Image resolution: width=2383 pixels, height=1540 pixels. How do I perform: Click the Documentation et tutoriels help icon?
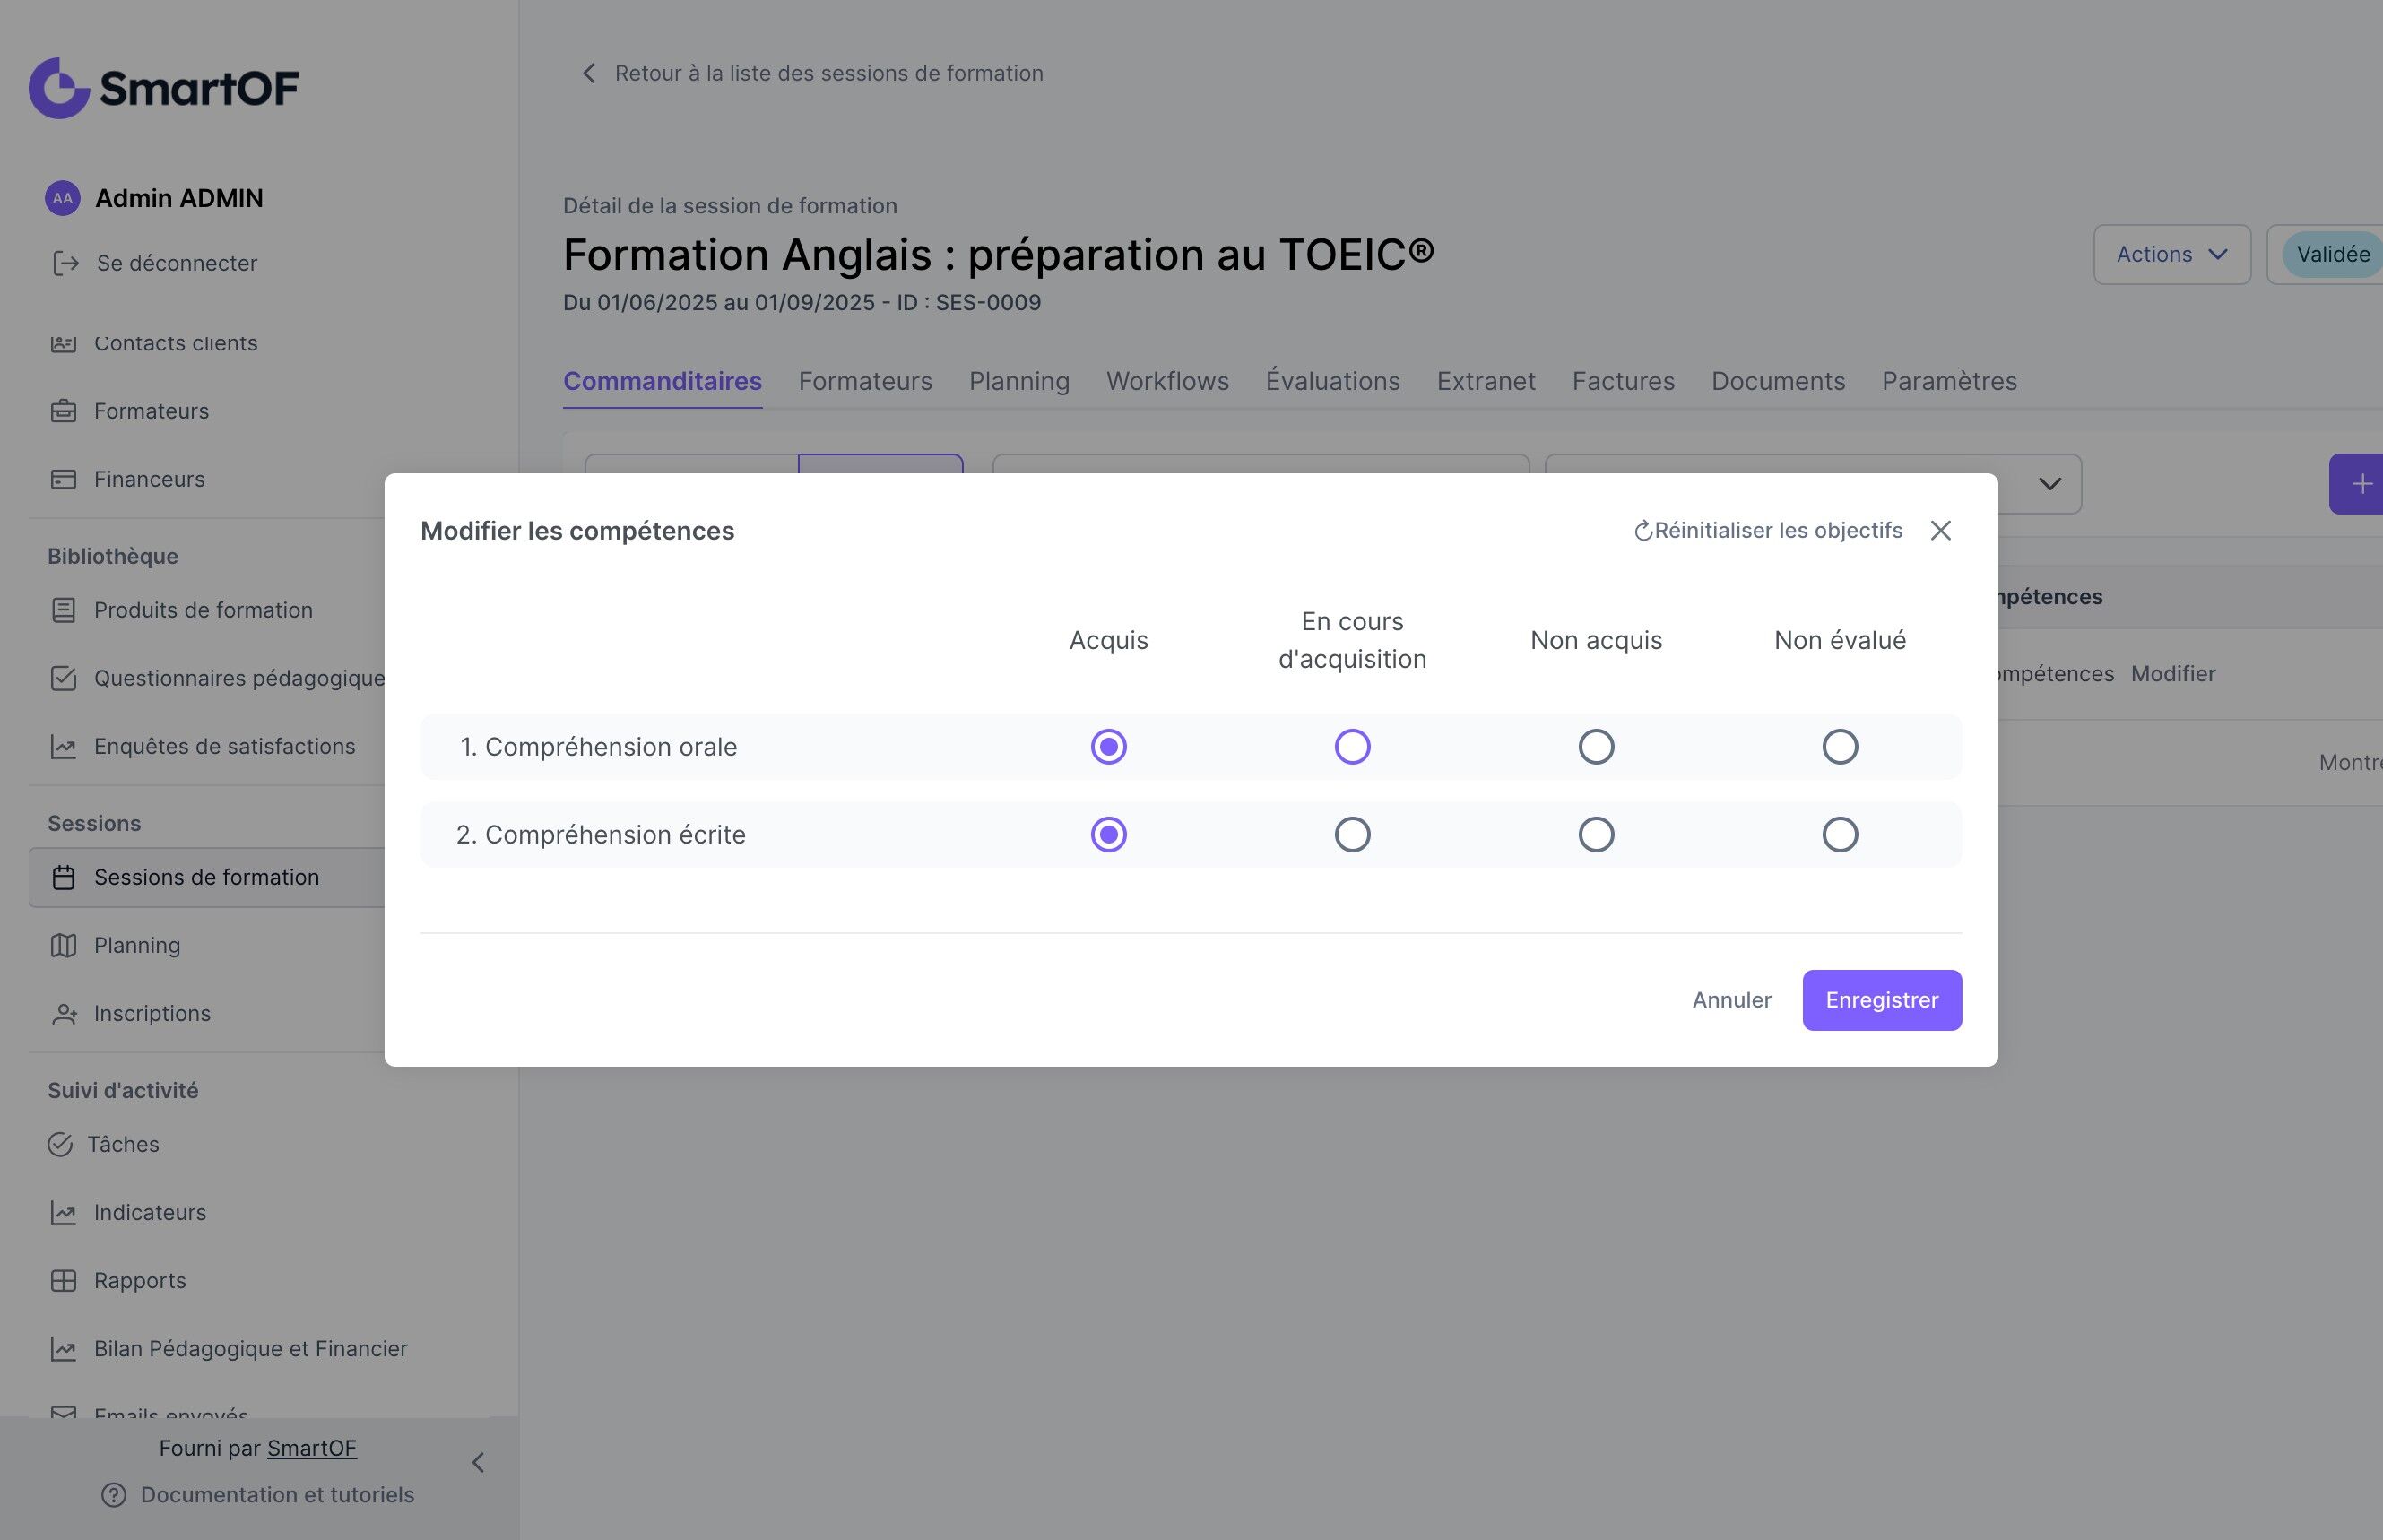point(114,1494)
